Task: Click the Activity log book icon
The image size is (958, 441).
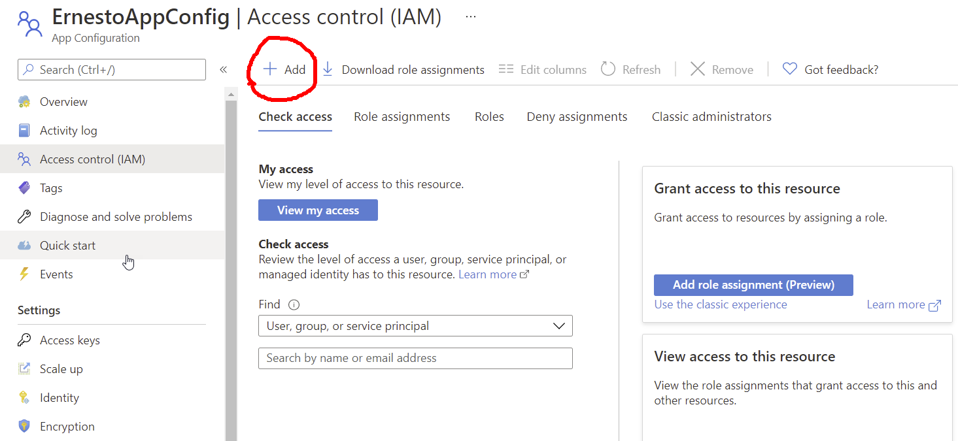Action: coord(24,131)
